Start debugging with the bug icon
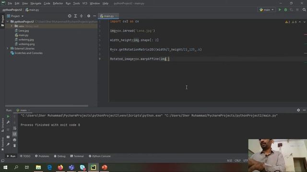Screen dimensions: 307x172 (285, 10)
